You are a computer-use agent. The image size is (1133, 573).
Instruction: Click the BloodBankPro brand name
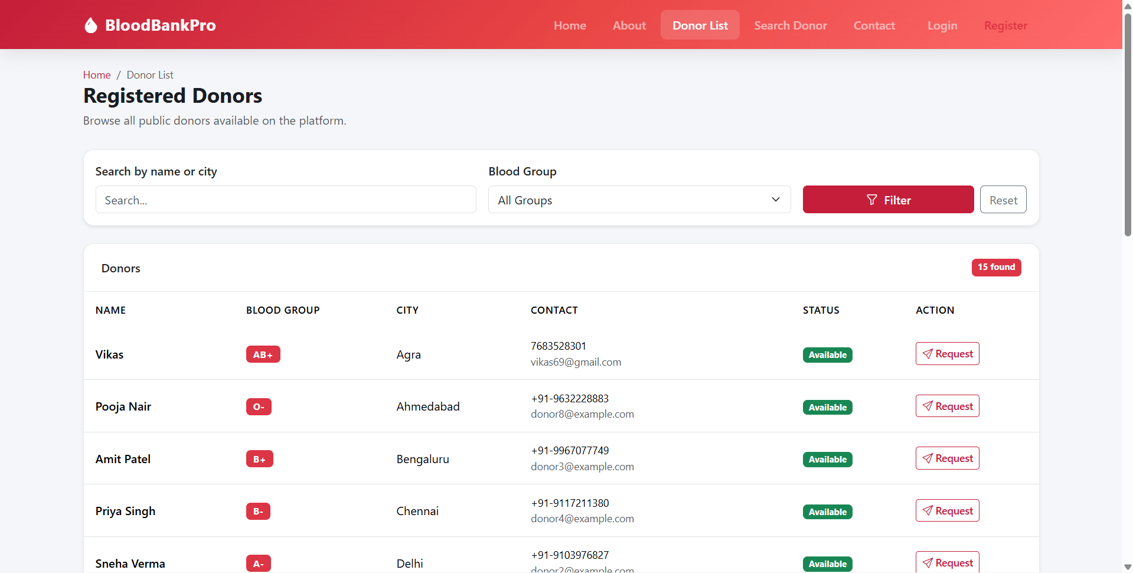[161, 25]
